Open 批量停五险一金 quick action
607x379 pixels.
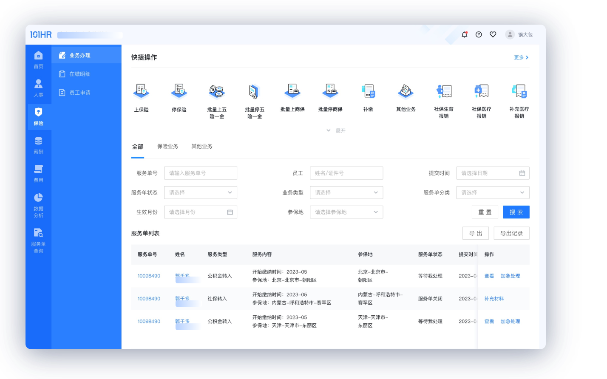pyautogui.click(x=255, y=91)
